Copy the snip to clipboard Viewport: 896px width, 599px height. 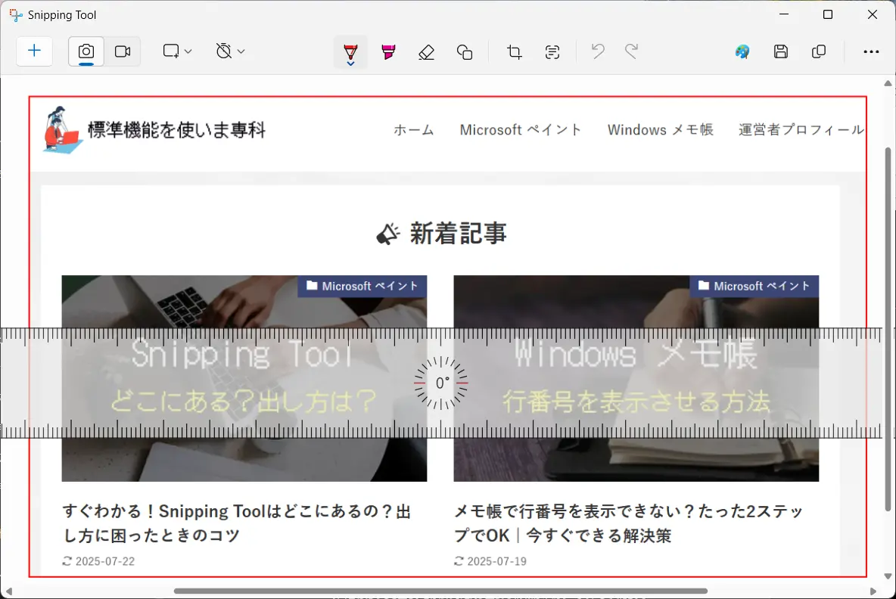click(818, 51)
